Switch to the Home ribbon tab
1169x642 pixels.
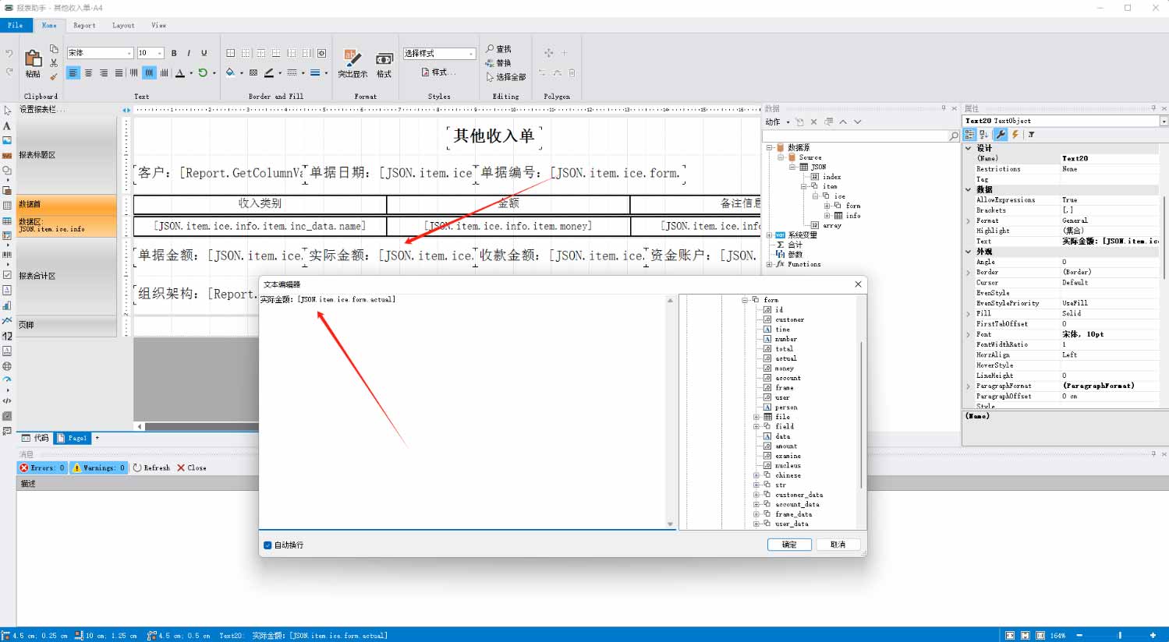pos(49,25)
